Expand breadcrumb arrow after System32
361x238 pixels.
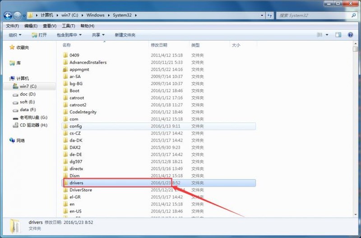(136, 15)
